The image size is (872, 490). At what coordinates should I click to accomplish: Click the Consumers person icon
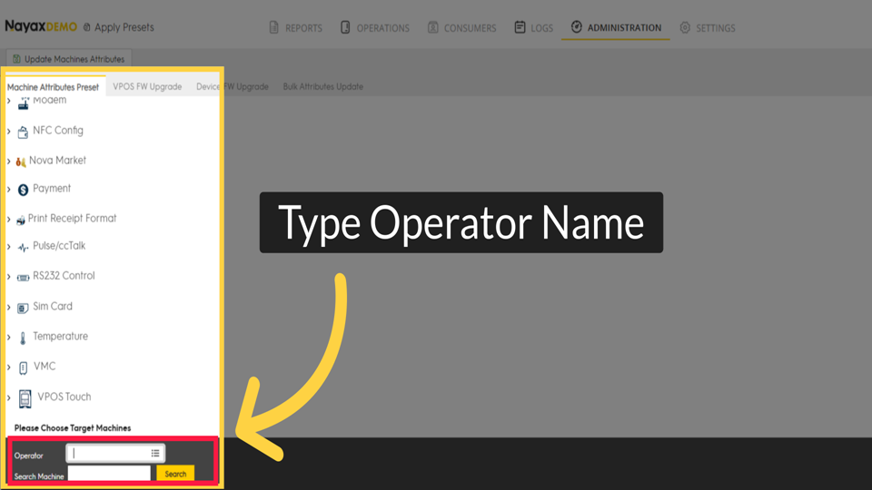(432, 27)
